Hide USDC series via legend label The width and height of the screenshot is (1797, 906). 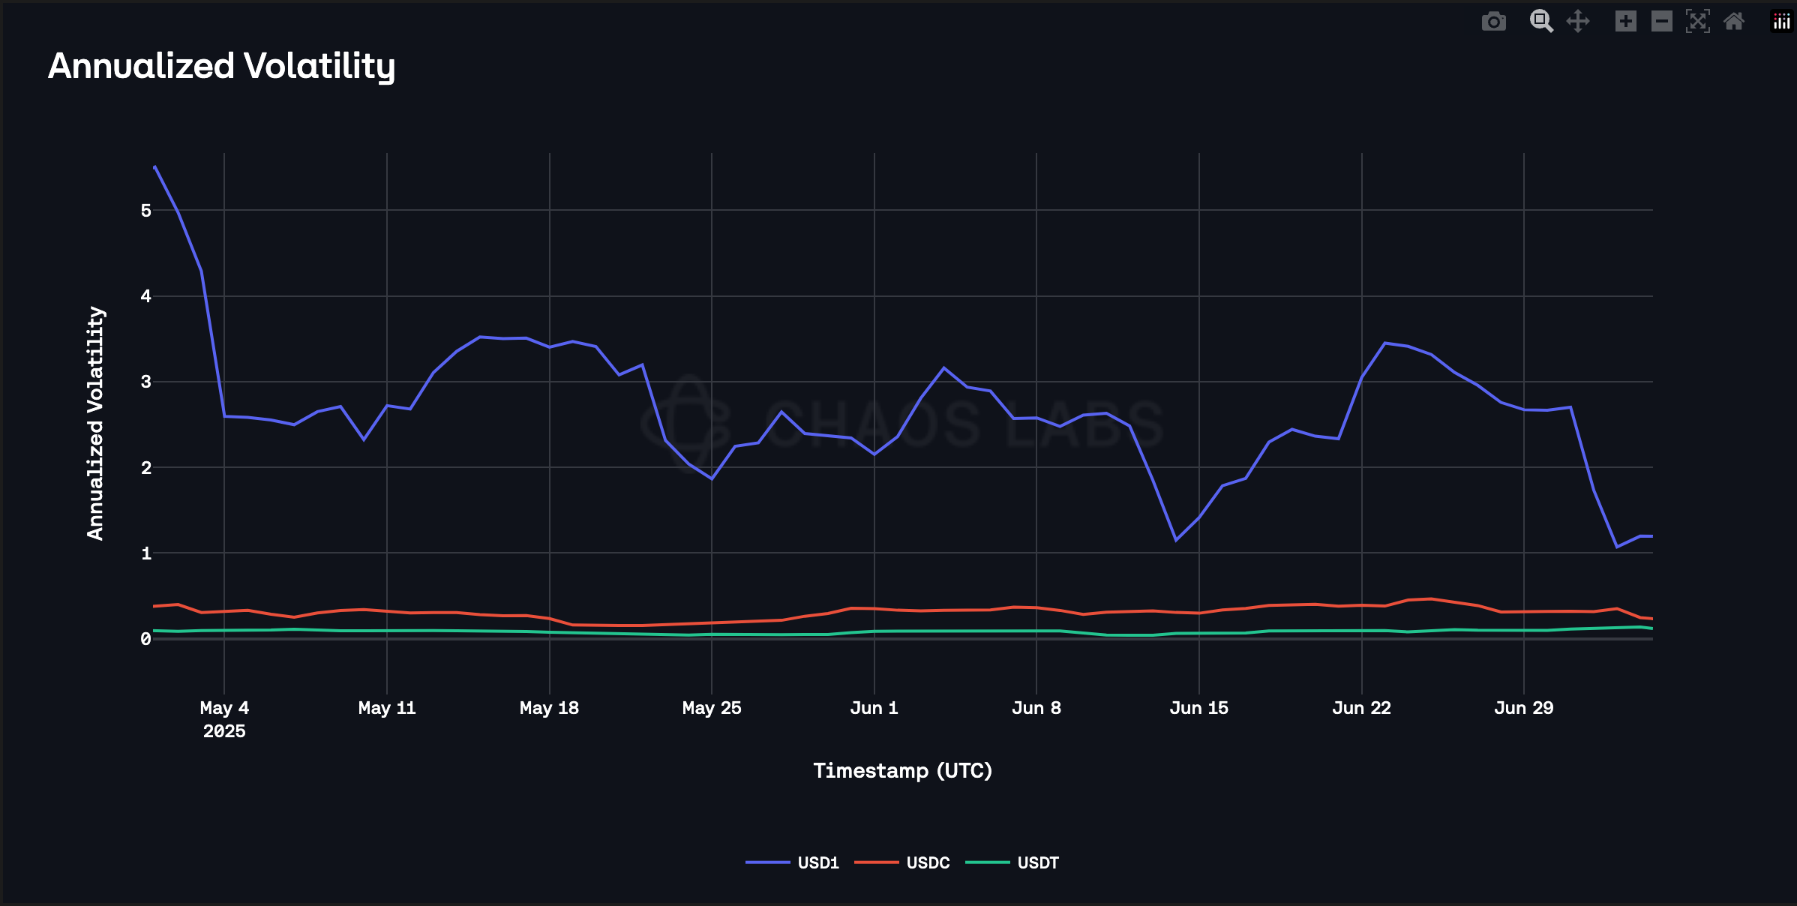coord(928,862)
